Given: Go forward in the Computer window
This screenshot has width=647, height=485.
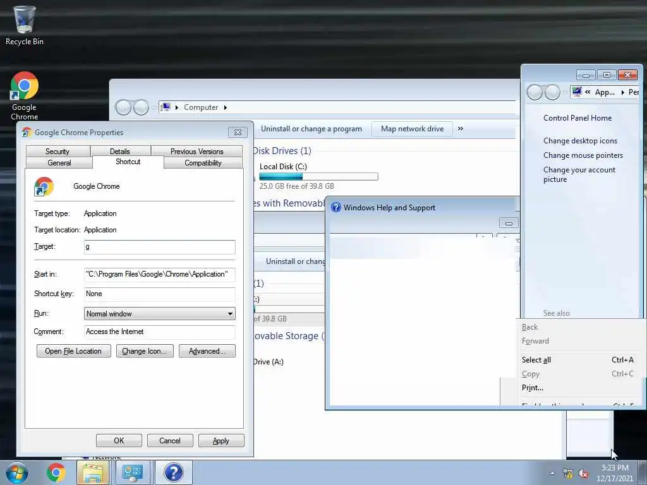Looking at the screenshot, I should (x=141, y=107).
